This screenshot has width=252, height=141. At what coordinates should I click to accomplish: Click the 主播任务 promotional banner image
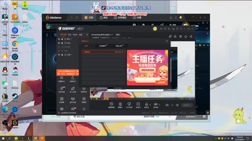point(147,67)
